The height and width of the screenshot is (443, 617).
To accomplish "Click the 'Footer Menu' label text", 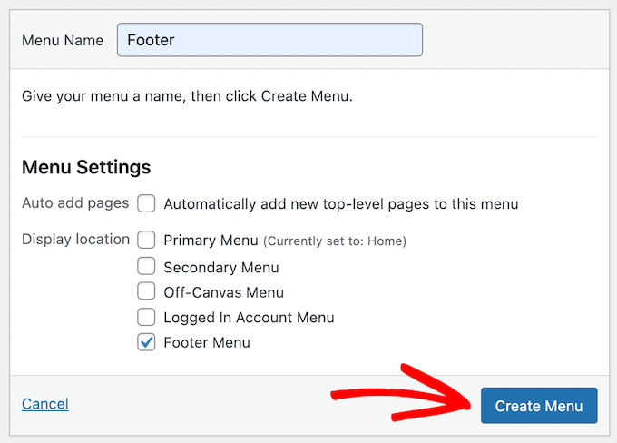I will pos(206,342).
